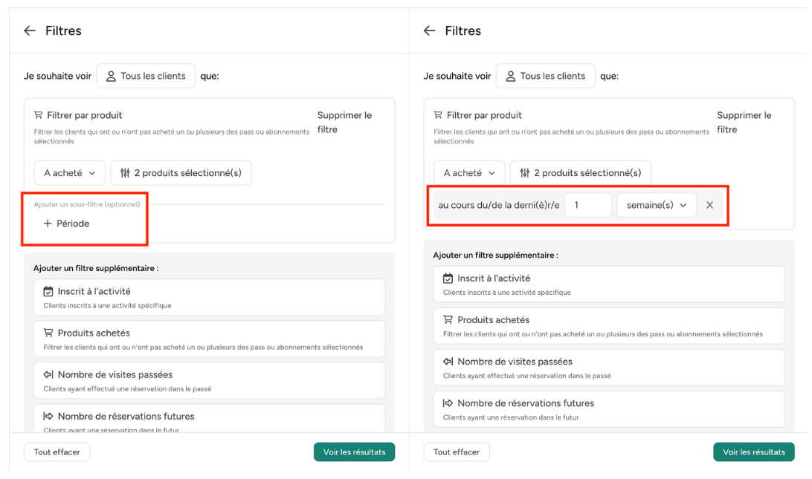Click 'Tous les clients' selector in the left panel
Viewport: 812px width, 479px height.
click(146, 76)
